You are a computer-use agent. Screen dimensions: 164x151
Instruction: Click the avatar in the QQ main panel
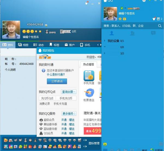point(110,14)
